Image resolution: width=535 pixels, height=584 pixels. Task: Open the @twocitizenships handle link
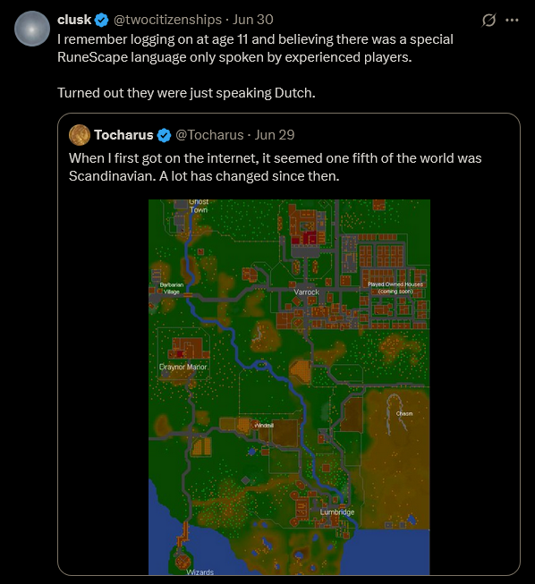pyautogui.click(x=167, y=20)
